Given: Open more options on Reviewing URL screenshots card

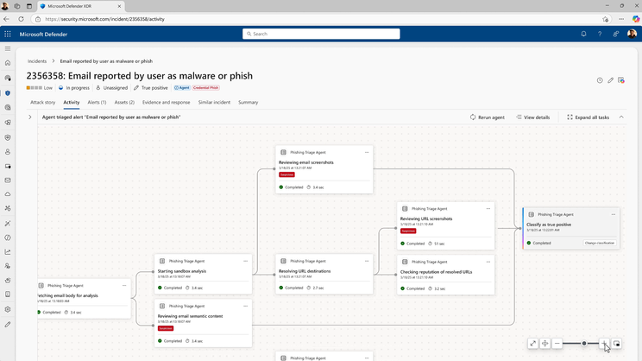Looking at the screenshot, I should pyautogui.click(x=488, y=209).
